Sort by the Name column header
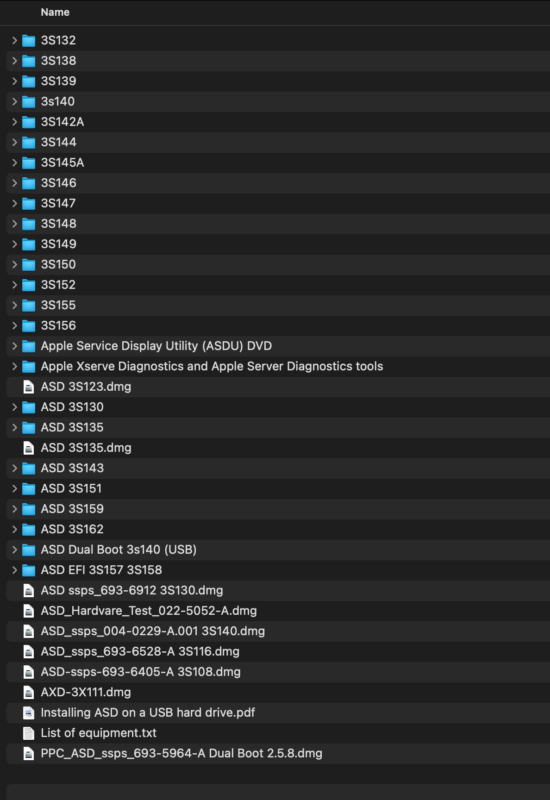 [55, 12]
